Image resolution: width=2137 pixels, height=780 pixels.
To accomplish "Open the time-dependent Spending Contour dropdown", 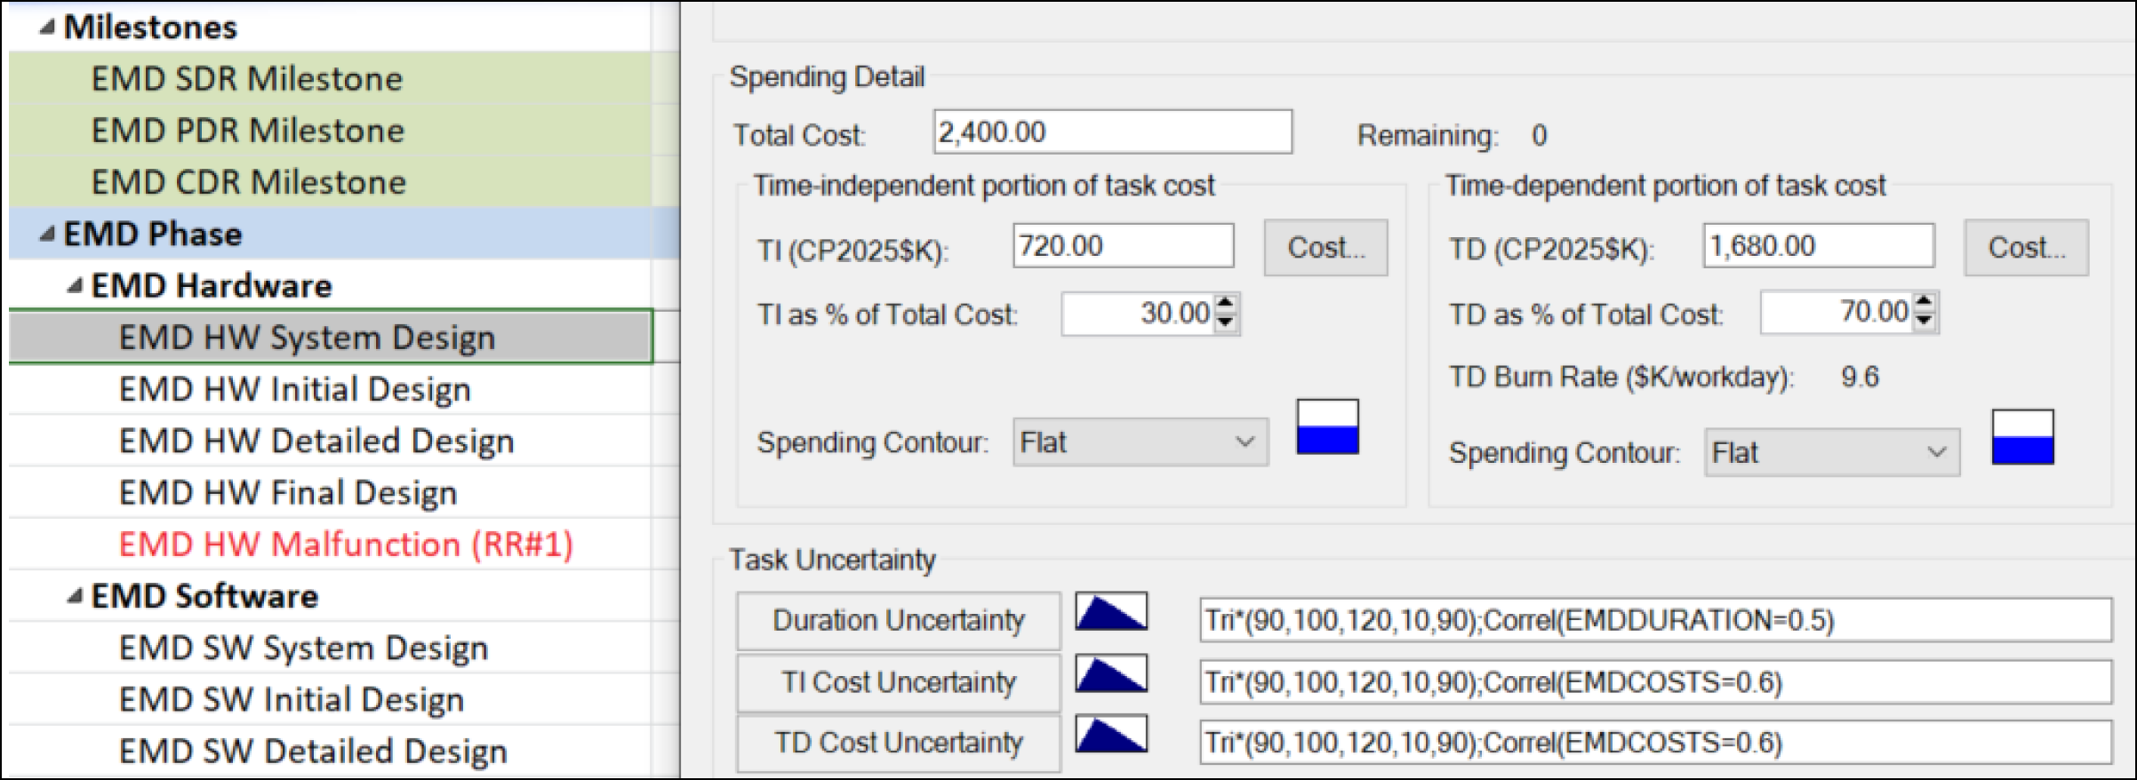I will tap(1831, 453).
